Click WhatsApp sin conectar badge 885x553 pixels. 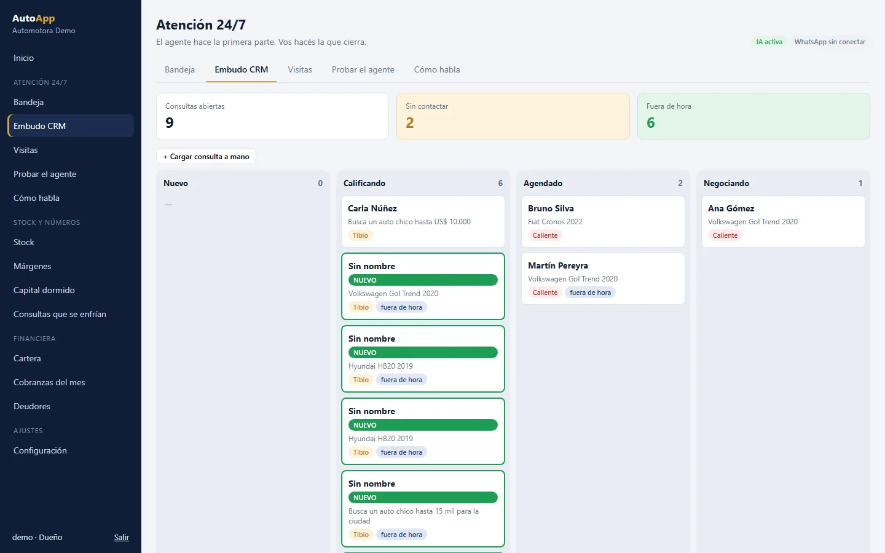point(830,42)
